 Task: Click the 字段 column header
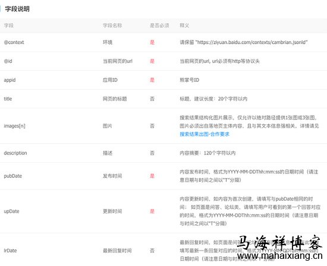8,26
